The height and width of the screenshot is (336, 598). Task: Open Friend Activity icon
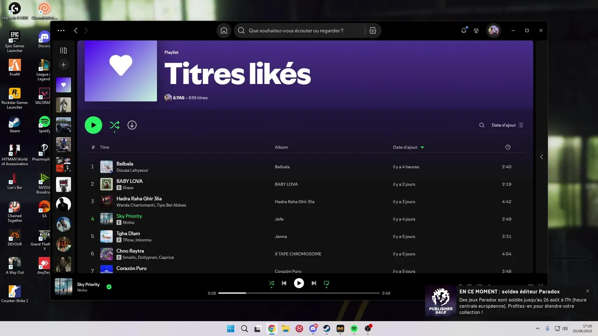[476, 30]
